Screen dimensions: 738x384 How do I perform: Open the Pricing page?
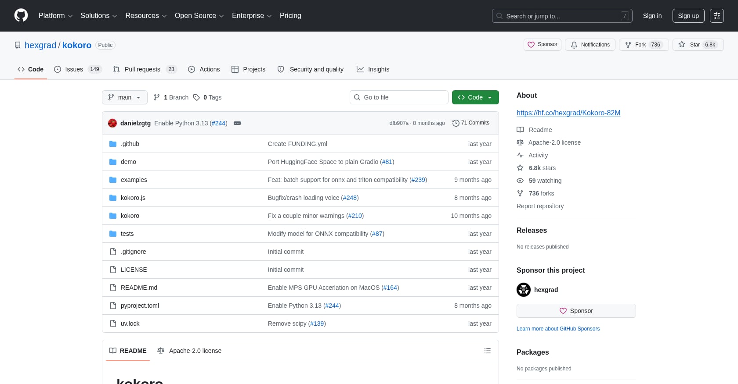click(x=290, y=16)
